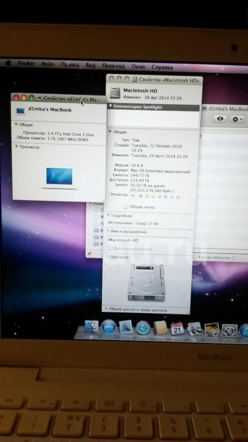The width and height of the screenshot is (248, 442).
Task: Click the Macintosh HD name field
Action: (148, 240)
